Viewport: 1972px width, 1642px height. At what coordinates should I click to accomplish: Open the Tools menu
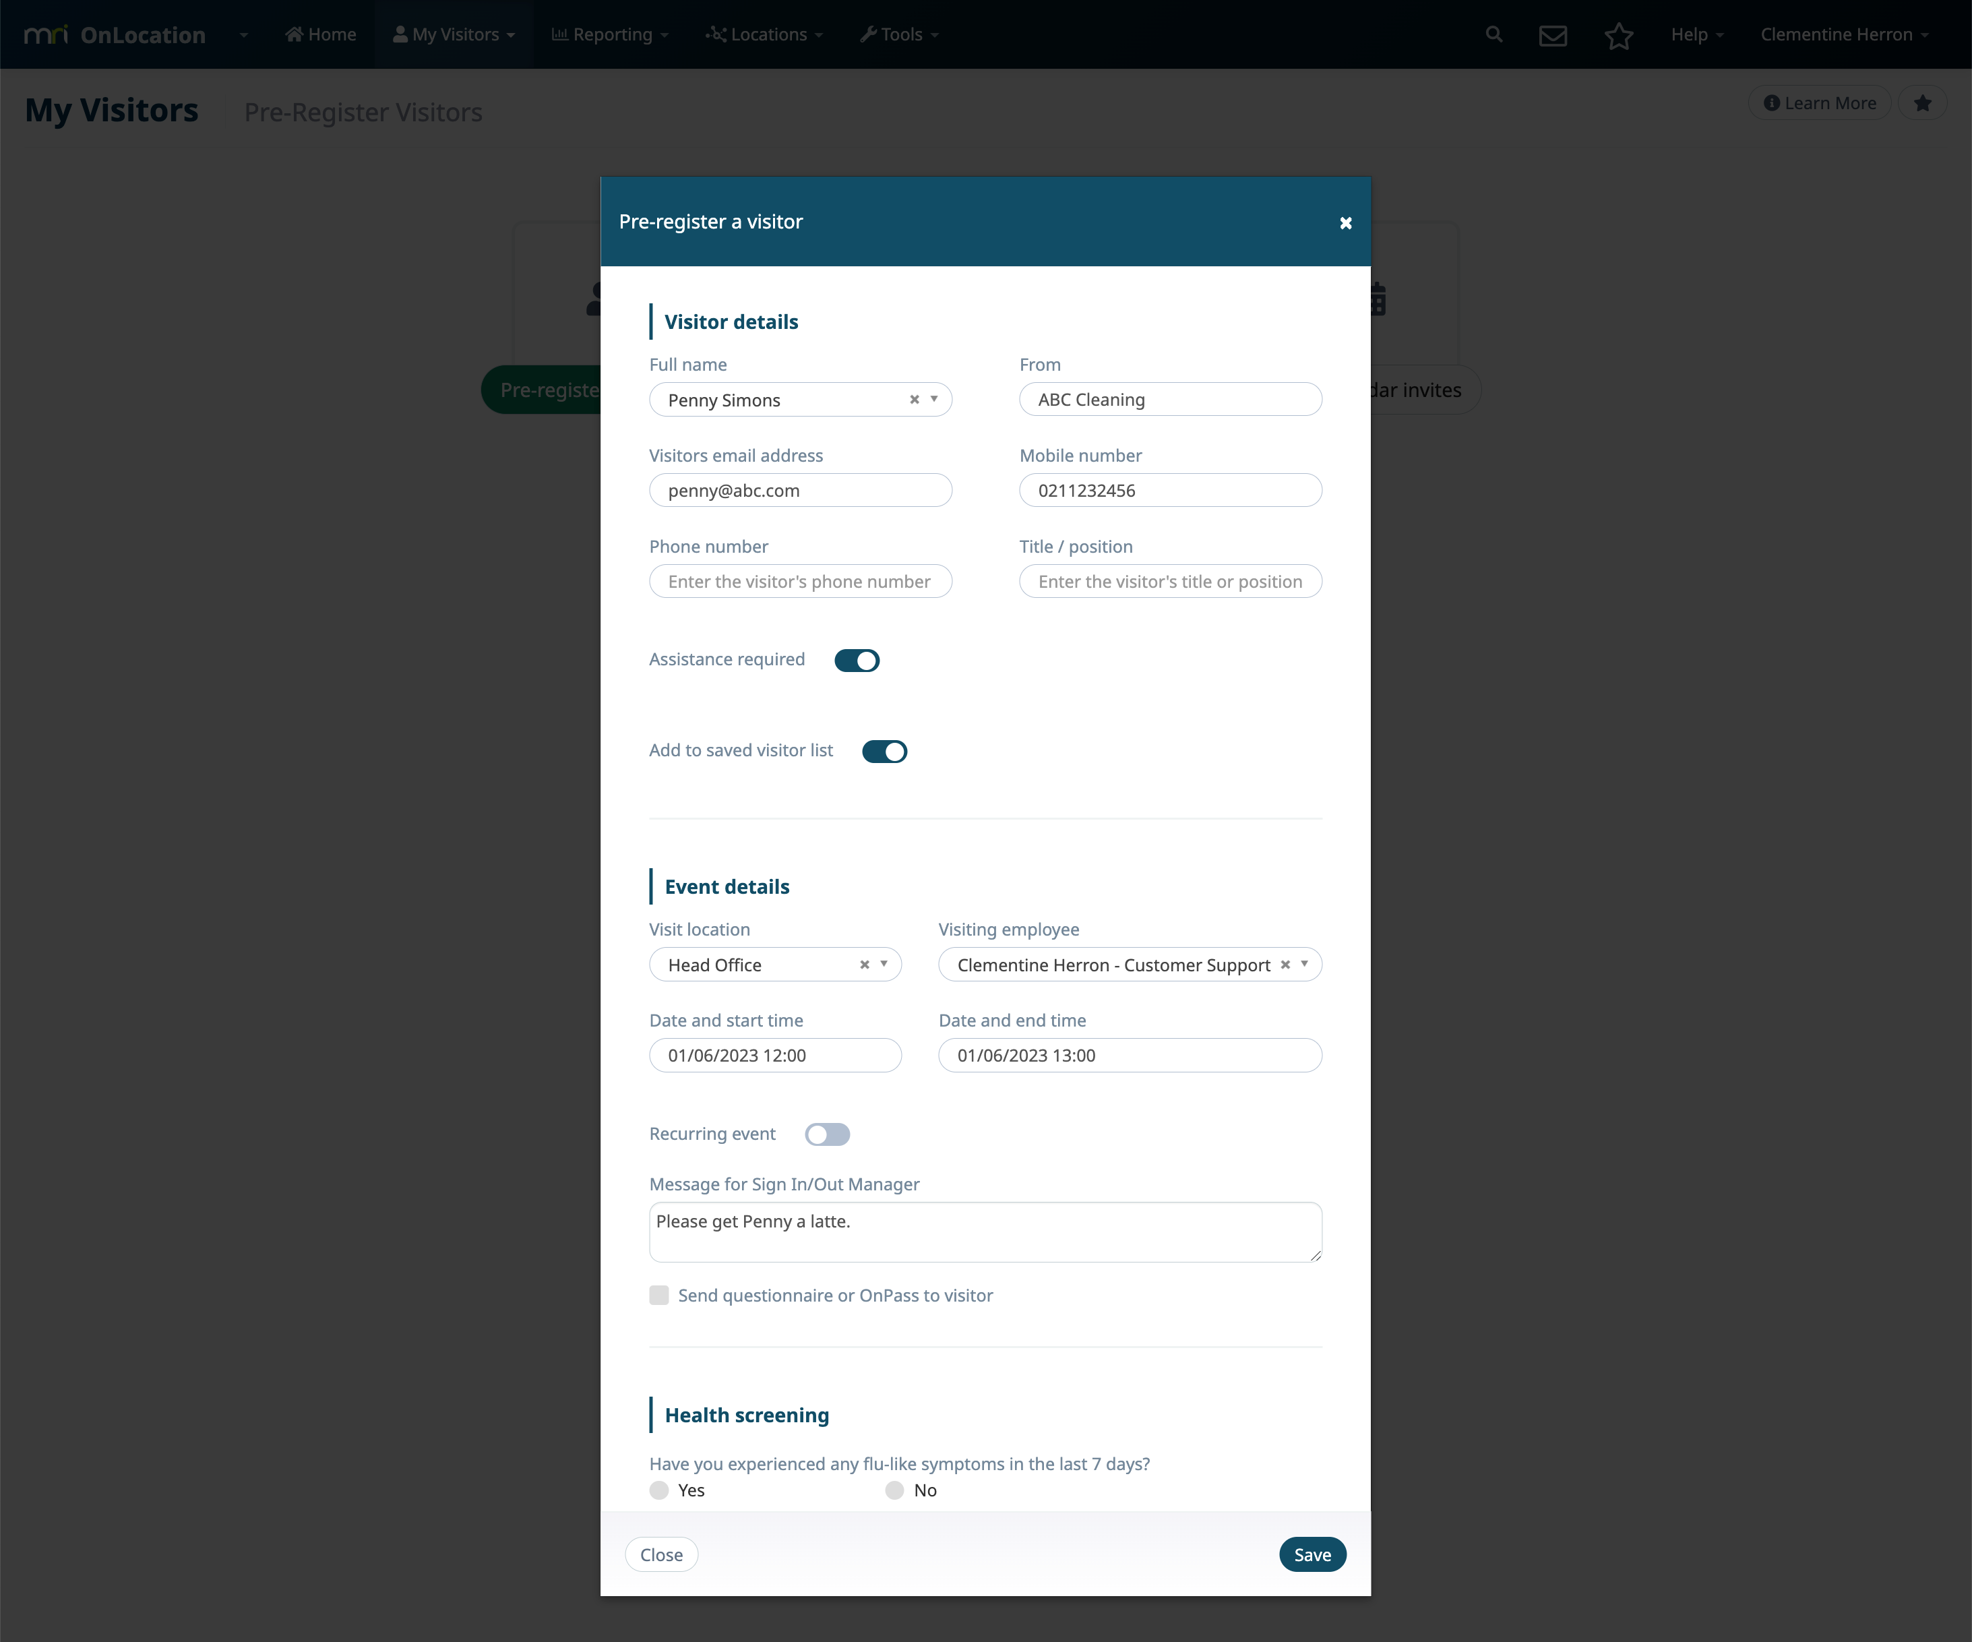(900, 35)
